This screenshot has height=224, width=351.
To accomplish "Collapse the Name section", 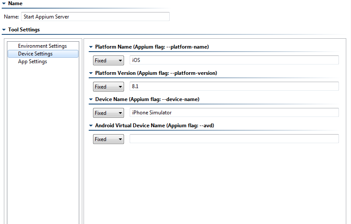I will (4, 3).
